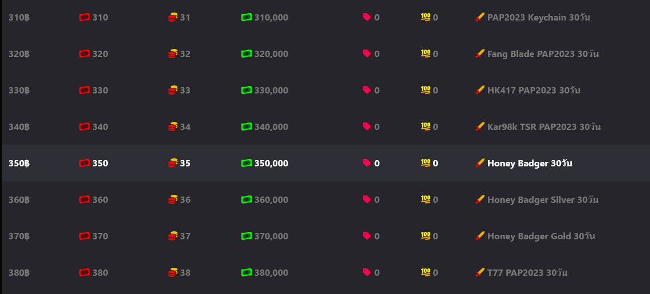Viewport: 650px width, 294px height.
Task: Open the Fang Blade PAP2023 30วัน entry
Action: point(543,54)
